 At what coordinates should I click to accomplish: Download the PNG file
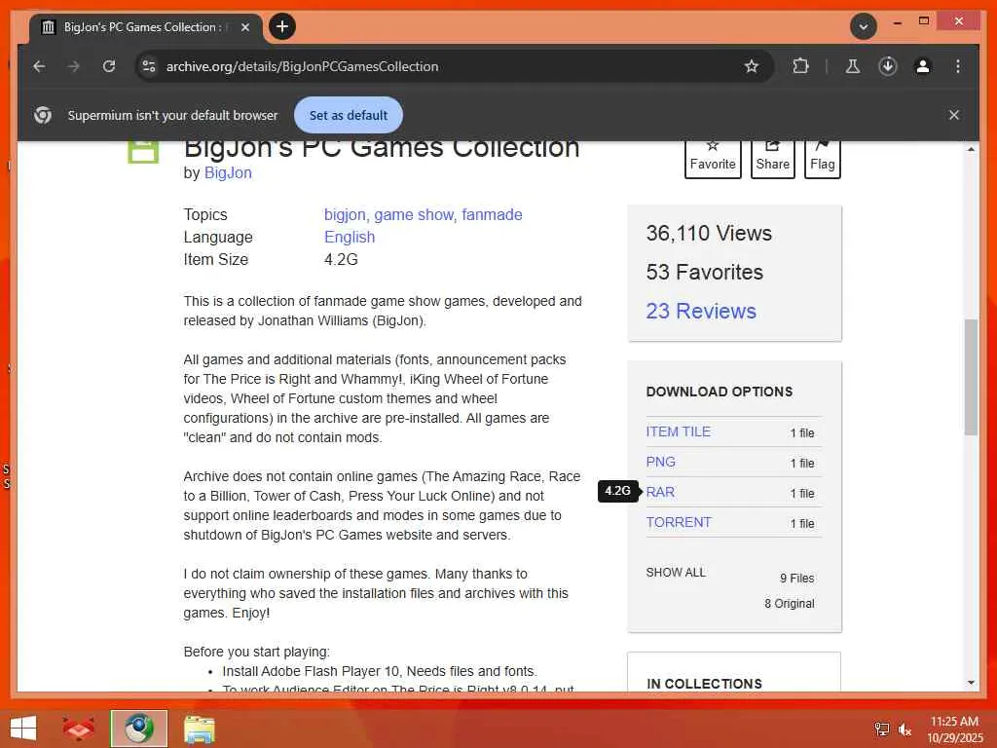661,463
